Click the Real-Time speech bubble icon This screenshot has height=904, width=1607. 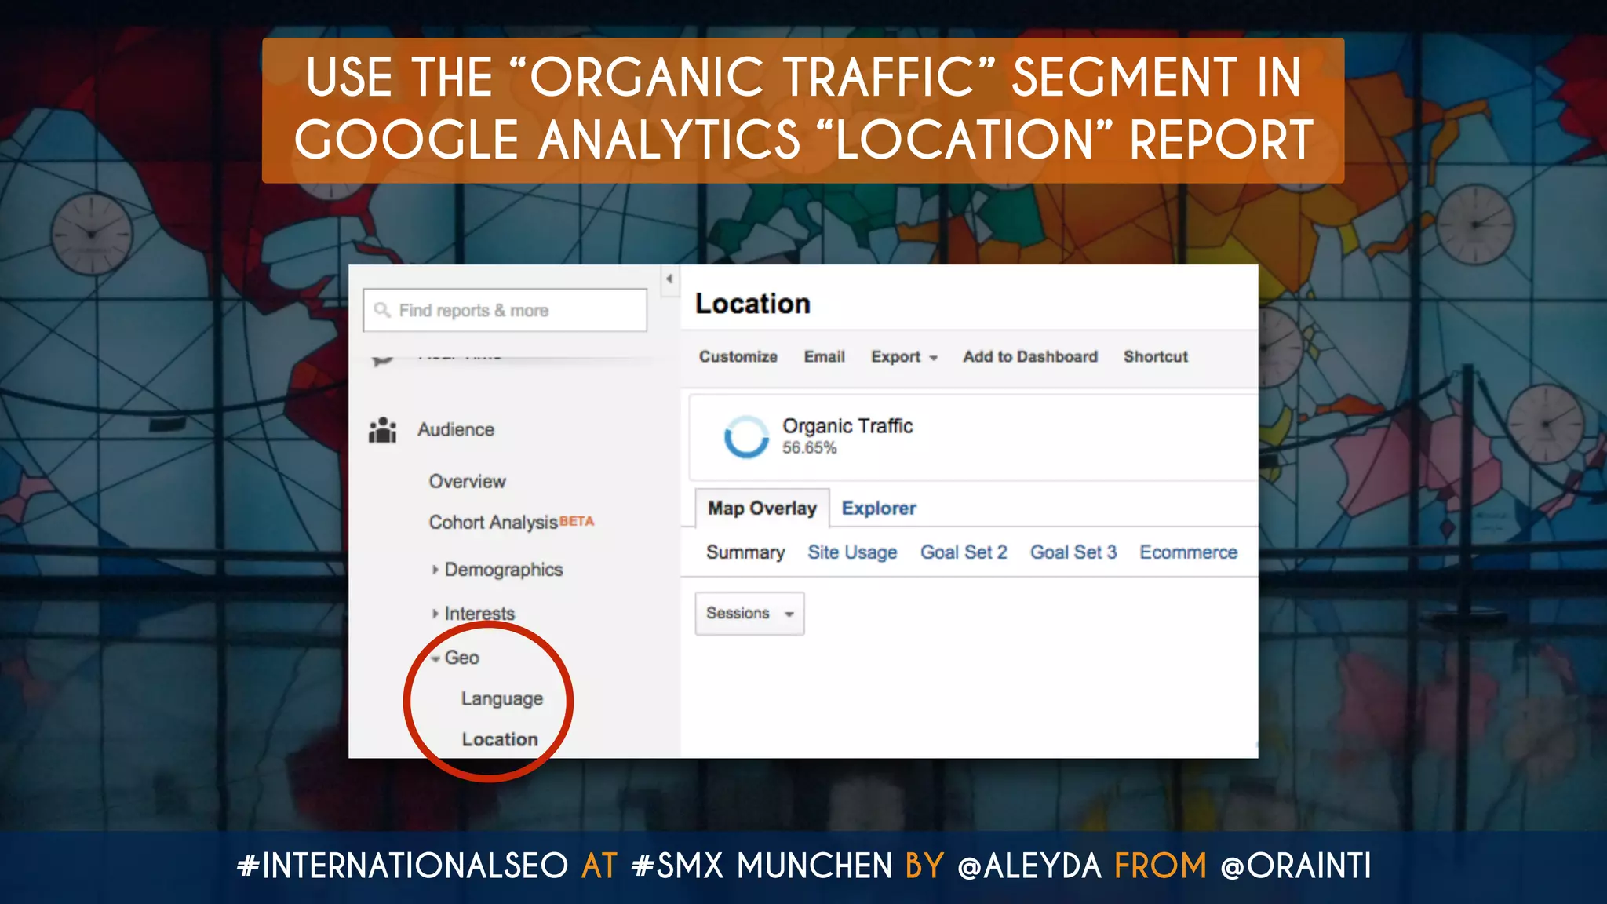pos(382,359)
